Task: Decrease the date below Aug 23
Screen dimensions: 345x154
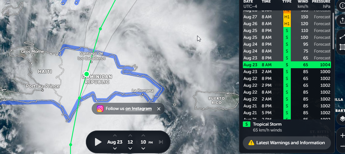Action: click(x=115, y=148)
